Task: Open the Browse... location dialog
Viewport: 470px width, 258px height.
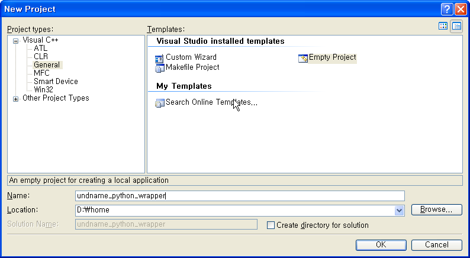Action: tap(437, 209)
